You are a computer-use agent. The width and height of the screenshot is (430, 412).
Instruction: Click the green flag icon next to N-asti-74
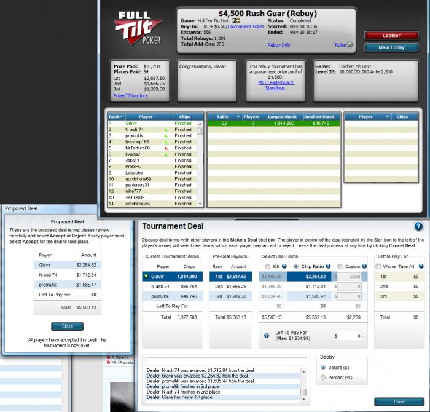tap(166, 130)
